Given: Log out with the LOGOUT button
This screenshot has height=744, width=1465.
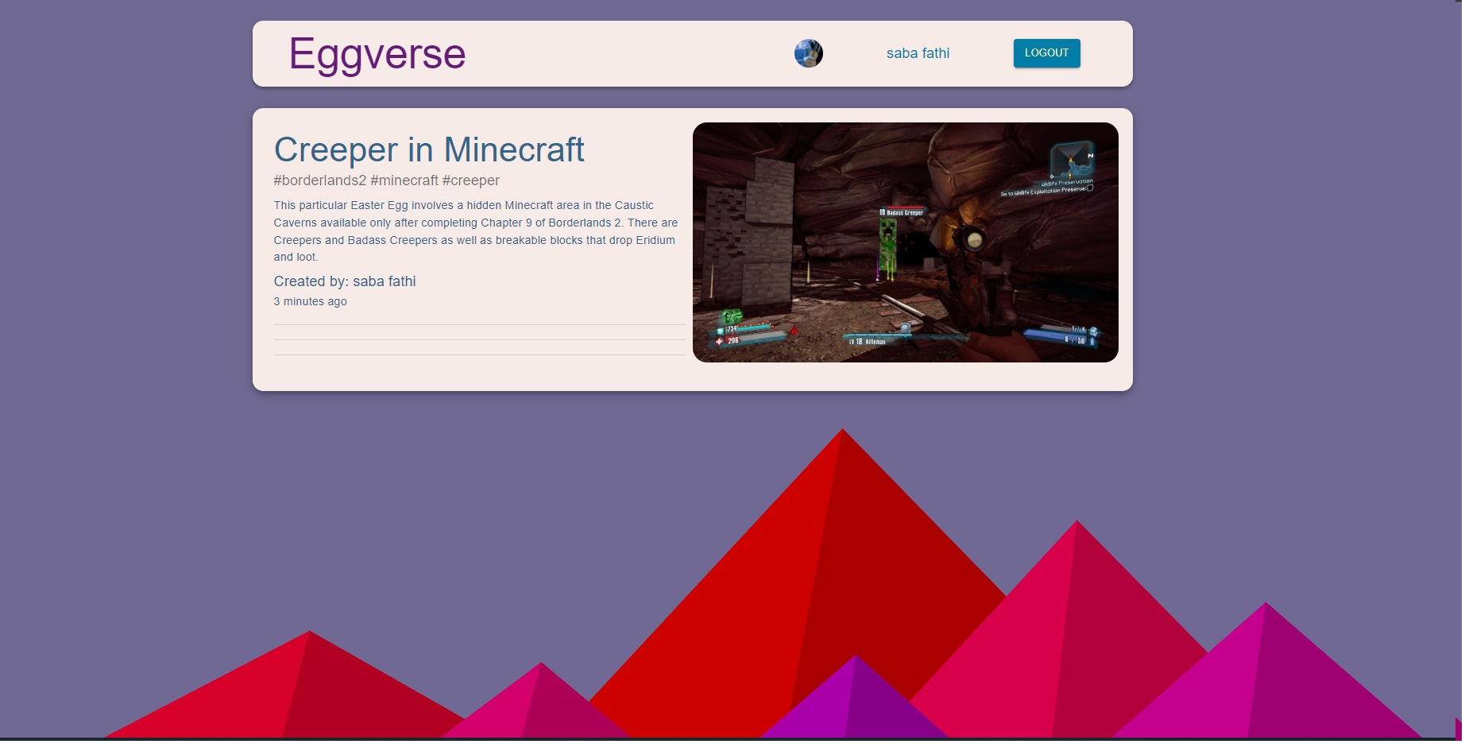Looking at the screenshot, I should [x=1046, y=53].
